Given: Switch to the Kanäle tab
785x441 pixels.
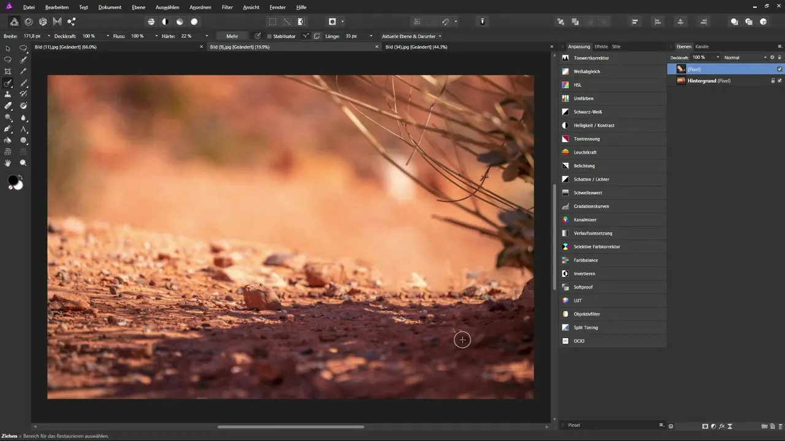Looking at the screenshot, I should point(702,47).
